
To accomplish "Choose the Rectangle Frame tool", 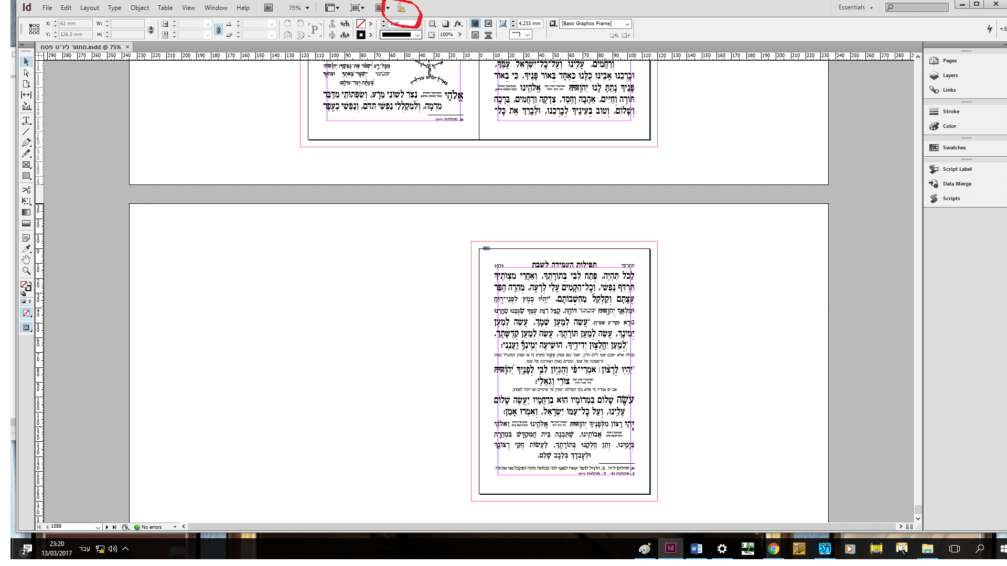I will coord(26,165).
